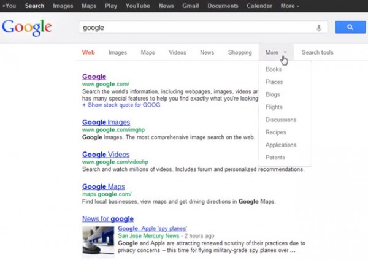Screen dimensions: 368x260
Task: Switch to the Images results tab
Action: pyautogui.click(x=118, y=53)
